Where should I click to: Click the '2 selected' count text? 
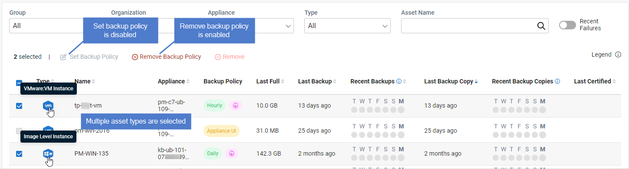point(27,57)
